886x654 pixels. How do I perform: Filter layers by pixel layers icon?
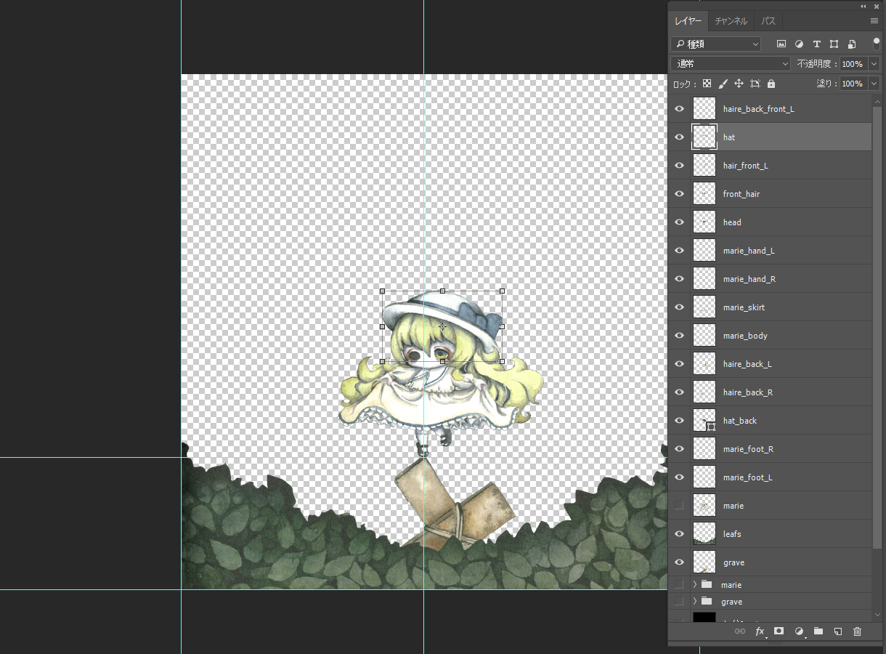tap(781, 44)
